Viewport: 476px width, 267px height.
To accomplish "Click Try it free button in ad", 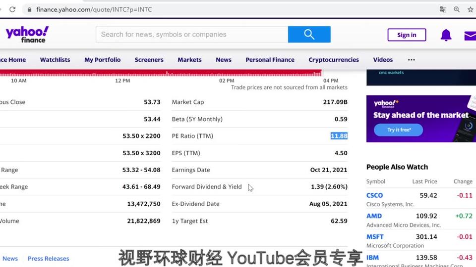I will coord(398,130).
